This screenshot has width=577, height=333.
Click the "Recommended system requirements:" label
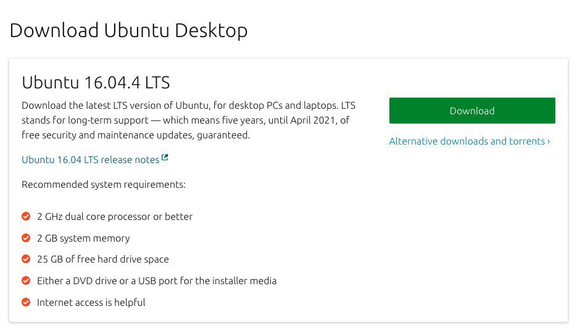tap(103, 185)
